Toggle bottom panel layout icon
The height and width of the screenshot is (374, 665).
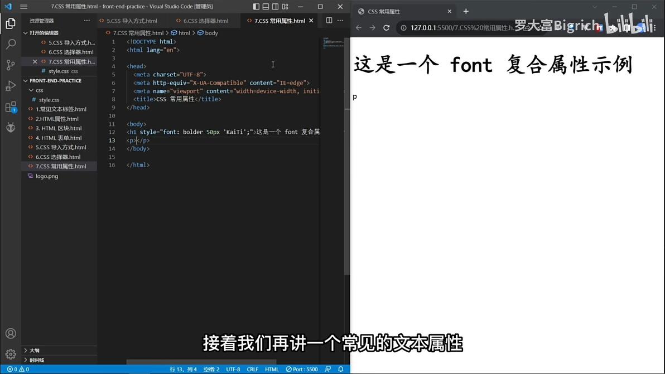266,6
